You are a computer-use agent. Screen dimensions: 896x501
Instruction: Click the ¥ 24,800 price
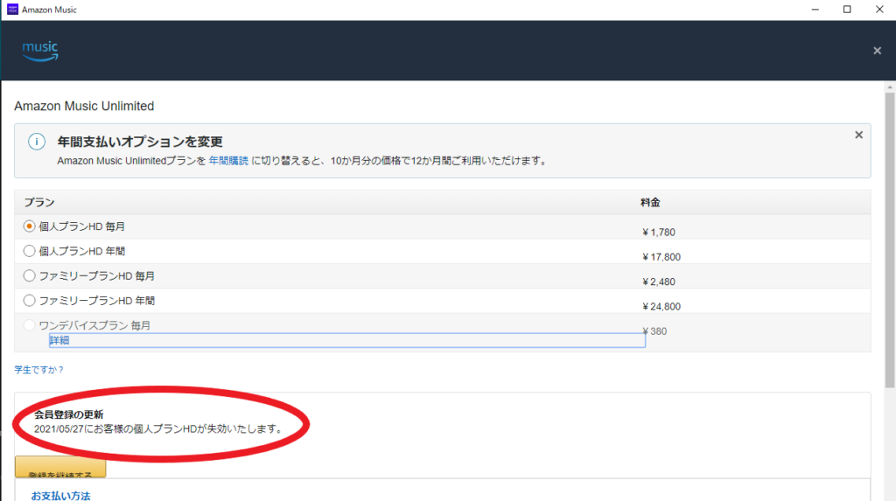coord(661,306)
